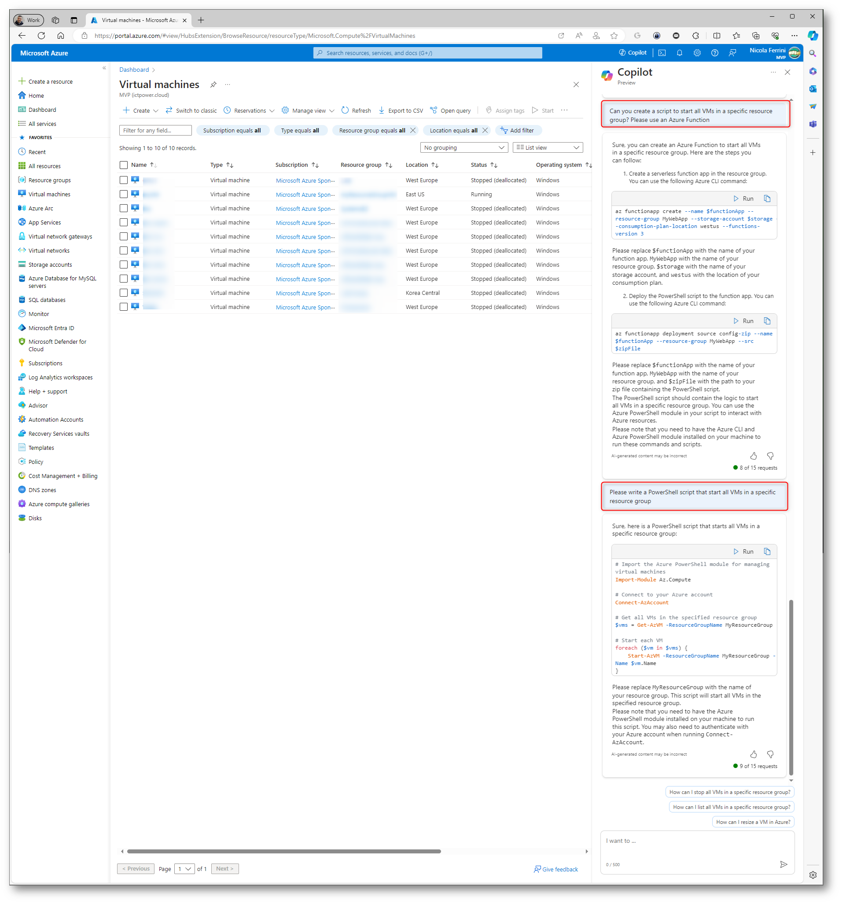Image resolution: width=842 pixels, height=904 pixels.
Task: Copy the functionapp deployment command
Action: tap(767, 321)
